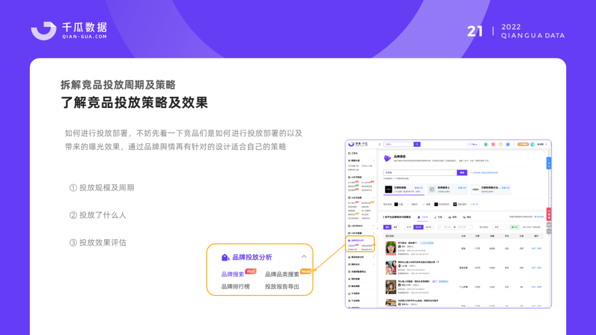
Task: Click the purple 搜索 search button
Action: coord(462,172)
